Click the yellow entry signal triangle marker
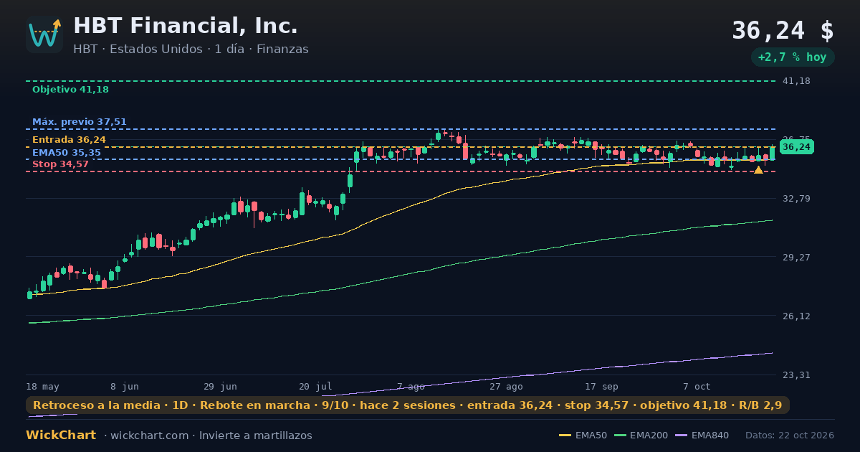 coord(758,170)
